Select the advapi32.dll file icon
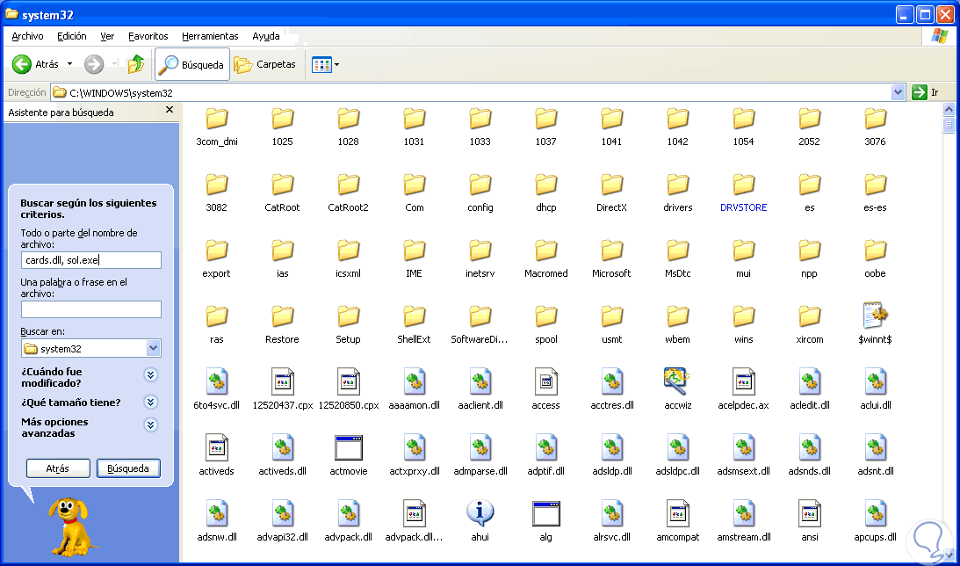960x566 pixels. click(282, 513)
